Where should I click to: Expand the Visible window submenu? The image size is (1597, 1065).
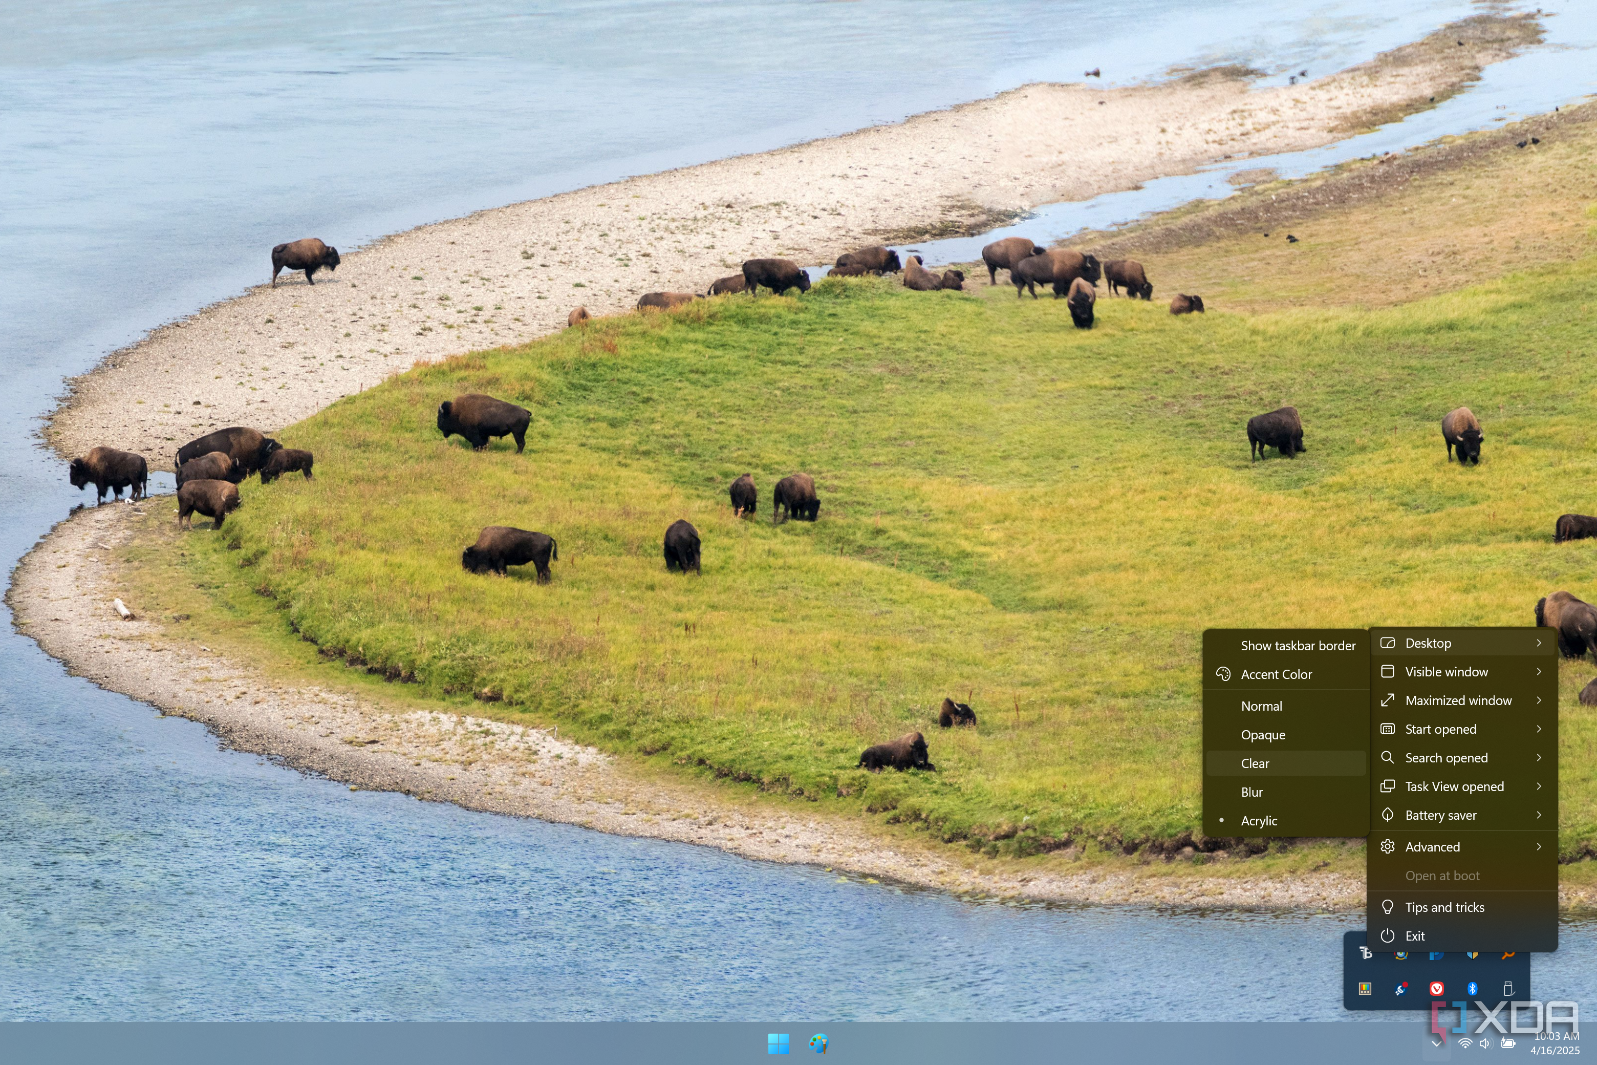click(x=1462, y=671)
